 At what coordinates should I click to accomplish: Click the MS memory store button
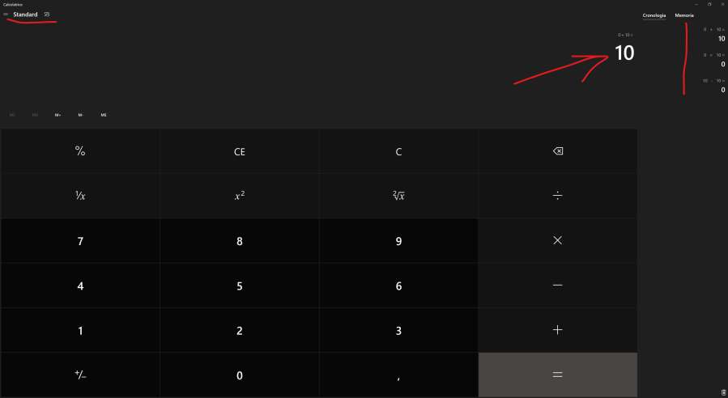coord(104,115)
